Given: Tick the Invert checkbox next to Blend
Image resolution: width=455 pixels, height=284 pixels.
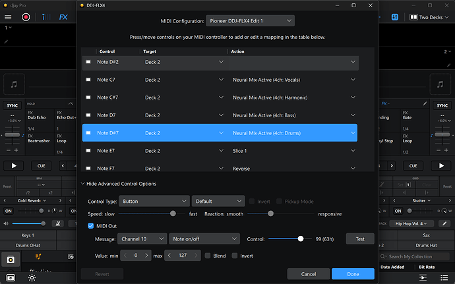Looking at the screenshot, I should tap(234, 256).
